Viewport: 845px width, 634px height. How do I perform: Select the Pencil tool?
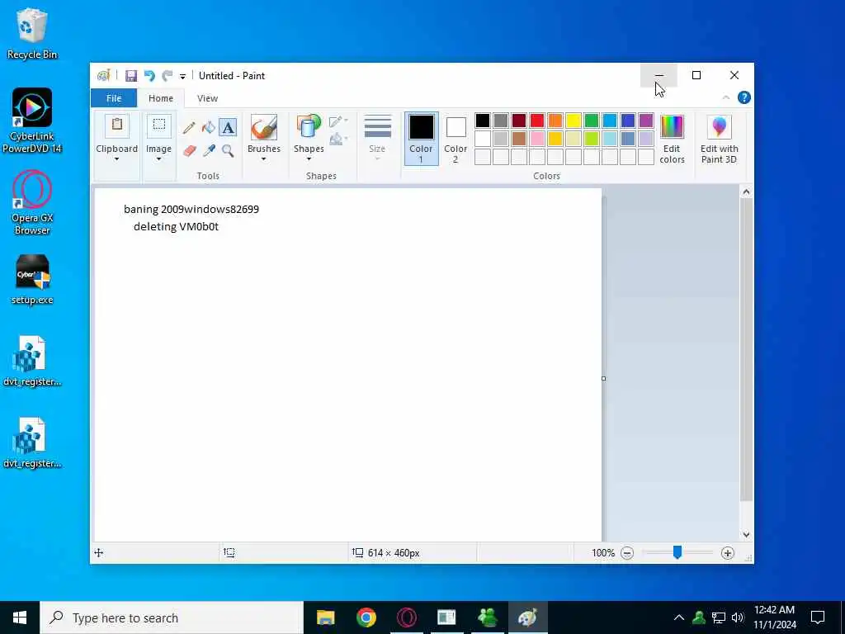click(x=189, y=128)
